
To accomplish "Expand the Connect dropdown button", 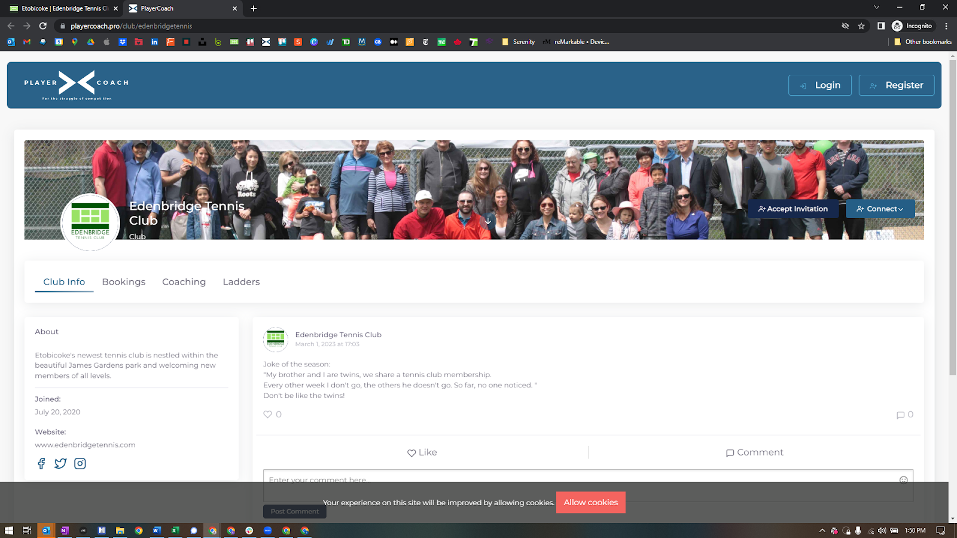I will (880, 209).
